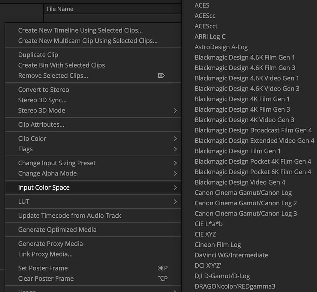Select Generate Proxy Media
Viewport: 317px width, 292px height.
51,244
